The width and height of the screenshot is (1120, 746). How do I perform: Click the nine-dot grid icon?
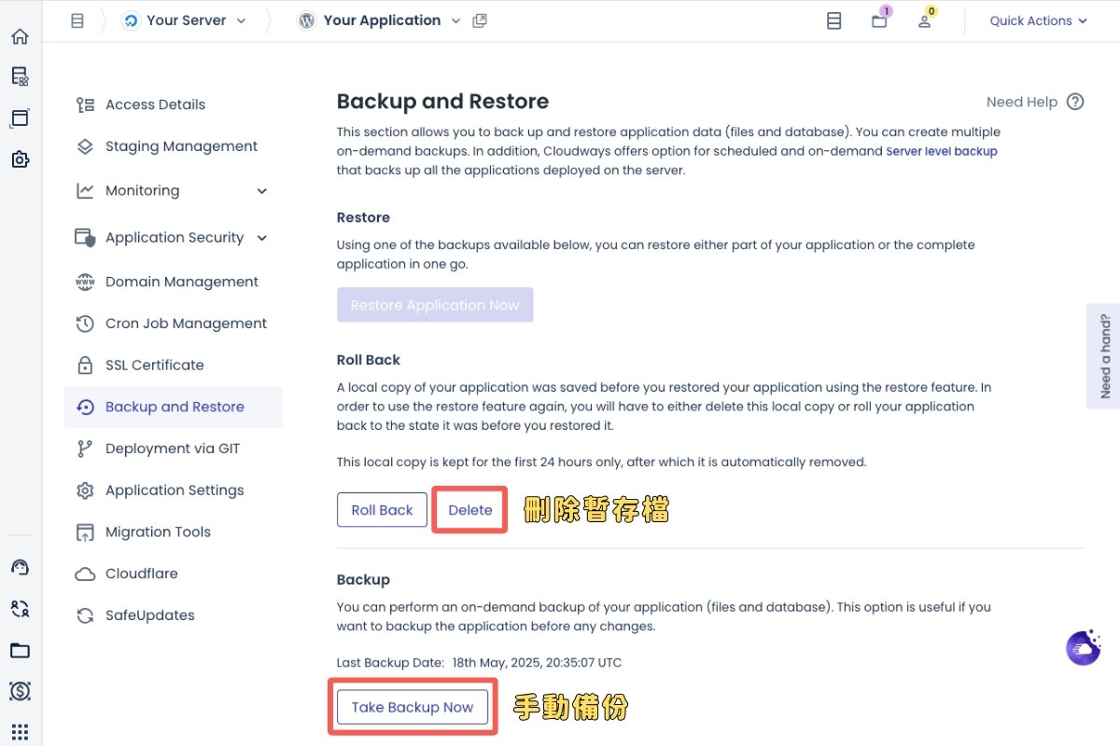20,732
